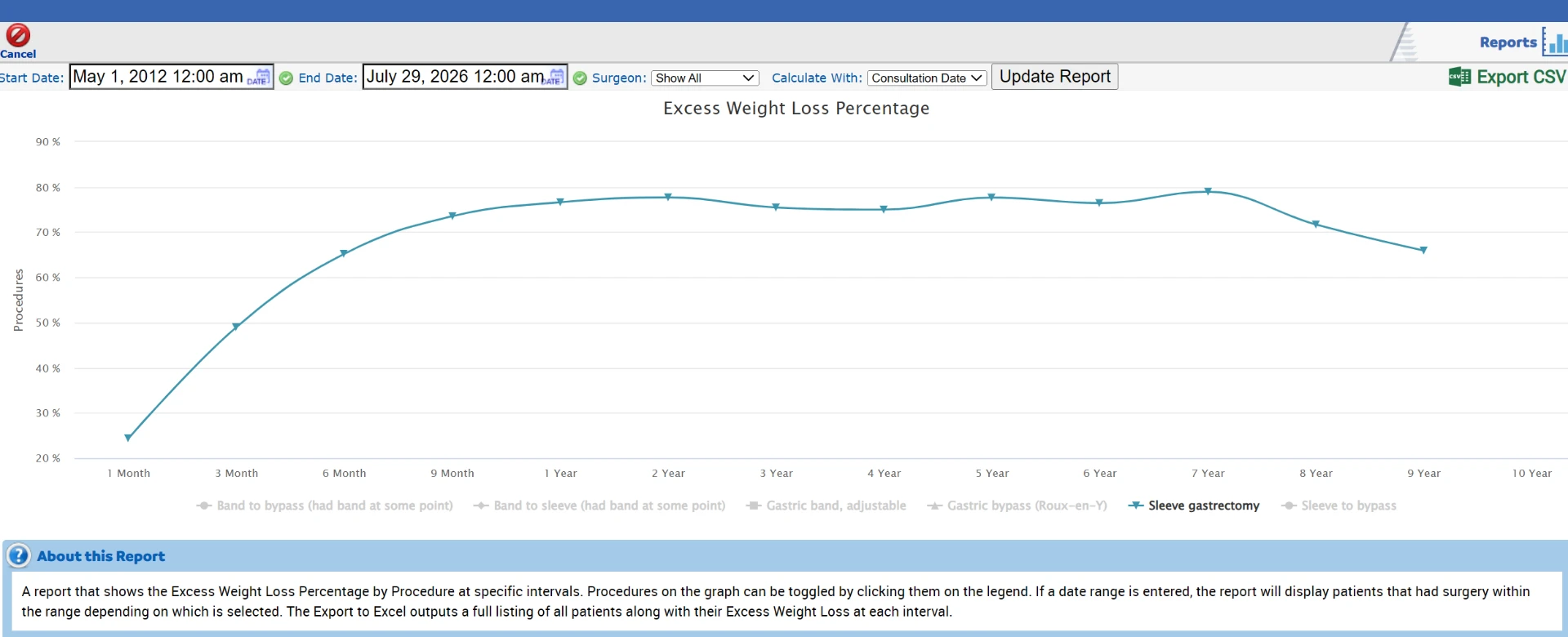
Task: Click the Reports link text
Action: pos(1508,42)
